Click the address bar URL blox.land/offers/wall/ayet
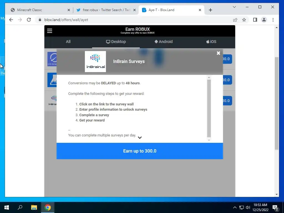 click(x=66, y=20)
